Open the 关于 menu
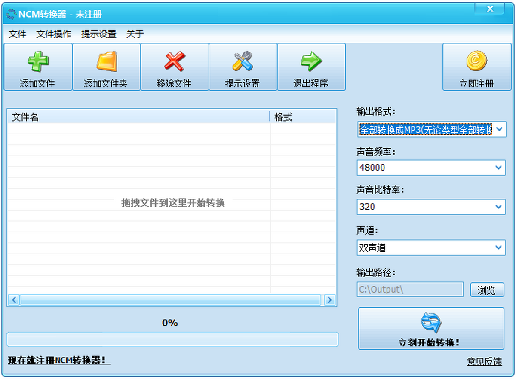This screenshot has height=379, width=516. pyautogui.click(x=135, y=34)
